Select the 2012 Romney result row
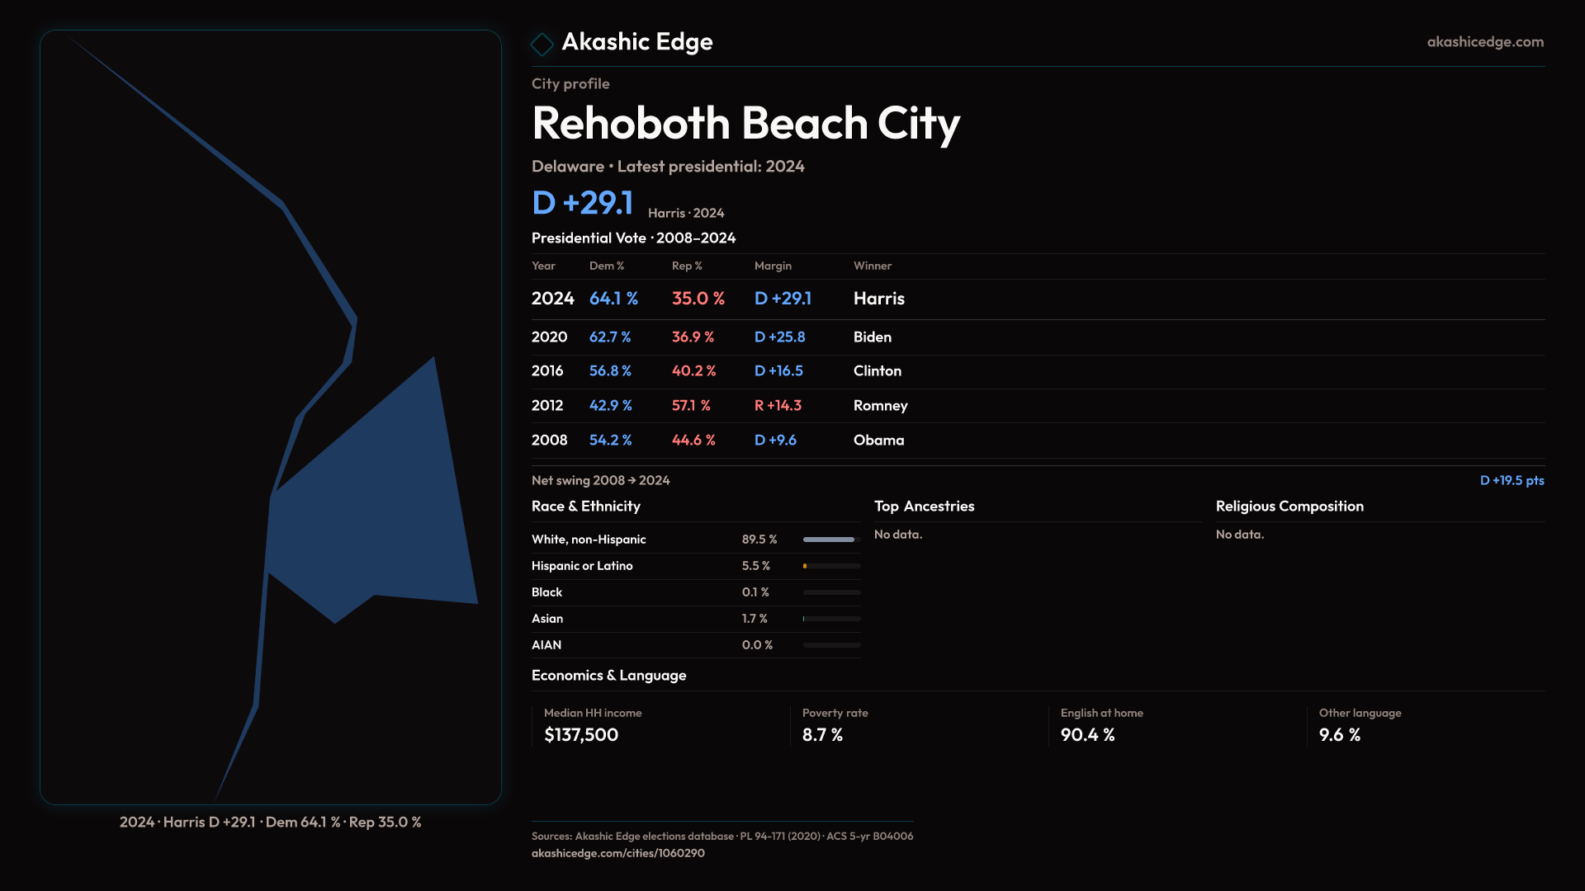 [x=718, y=406]
